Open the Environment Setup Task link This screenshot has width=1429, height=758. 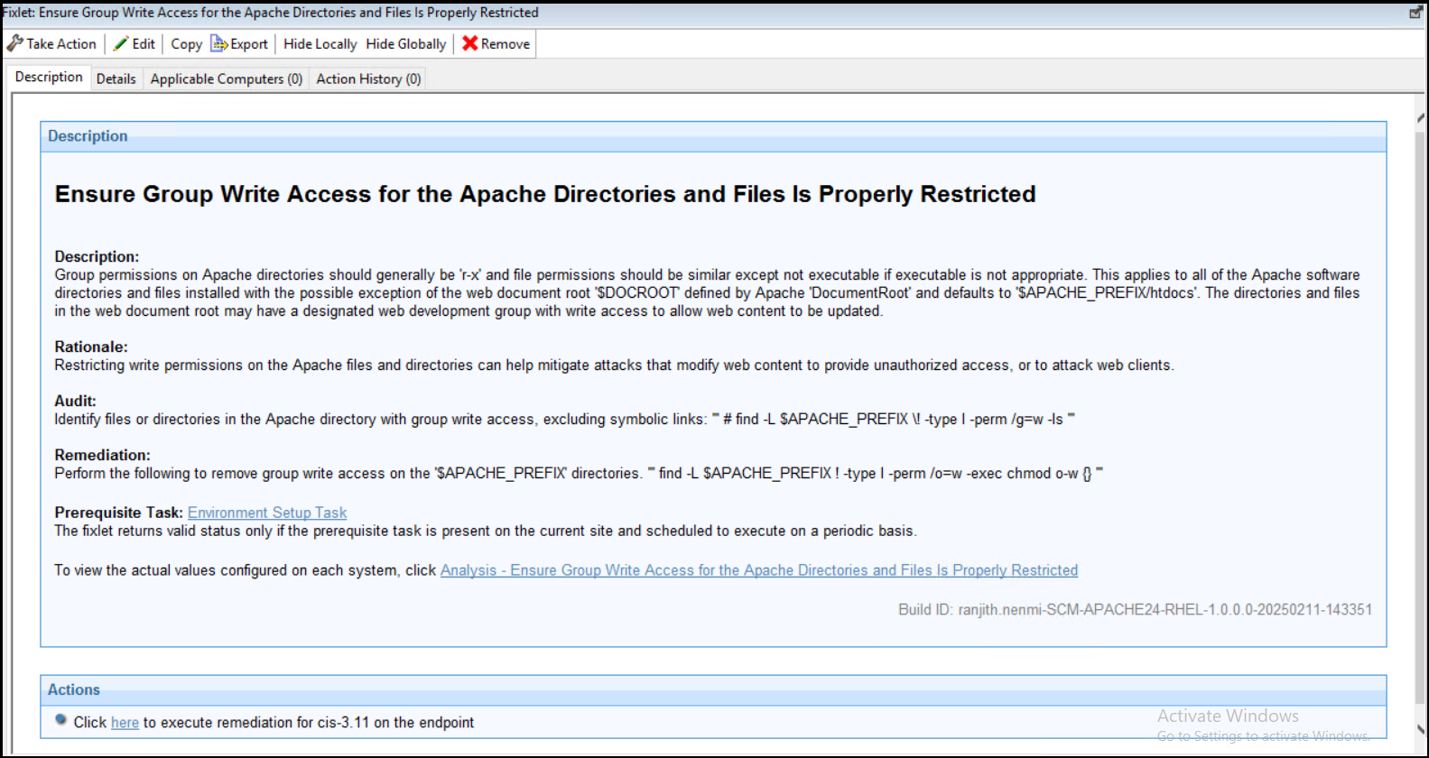click(x=267, y=513)
